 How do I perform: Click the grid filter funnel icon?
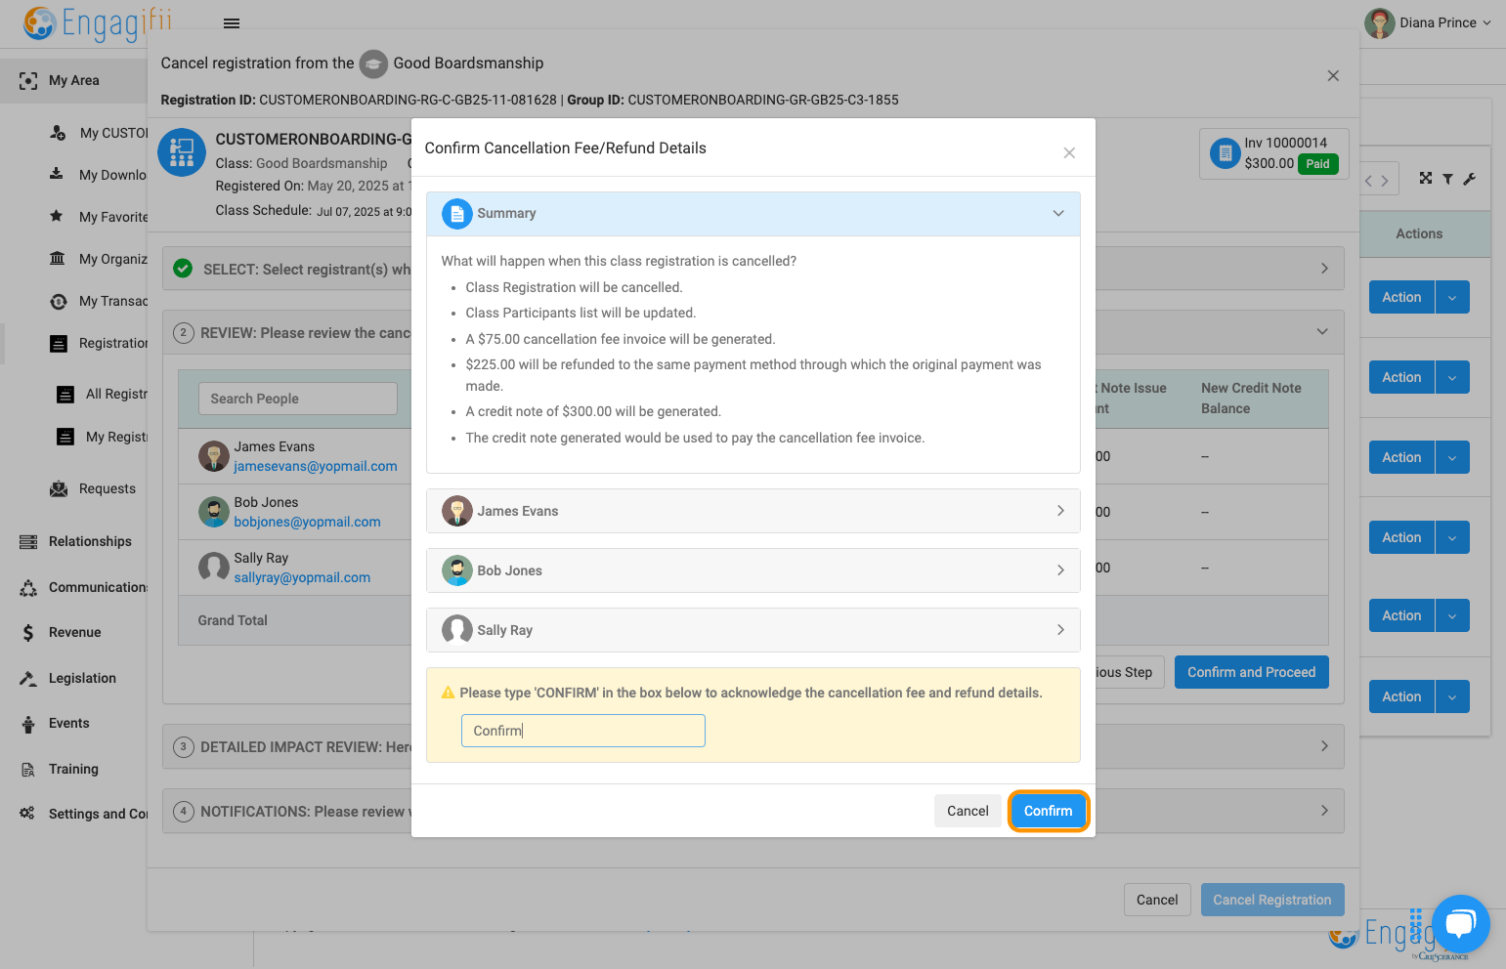pyautogui.click(x=1447, y=179)
